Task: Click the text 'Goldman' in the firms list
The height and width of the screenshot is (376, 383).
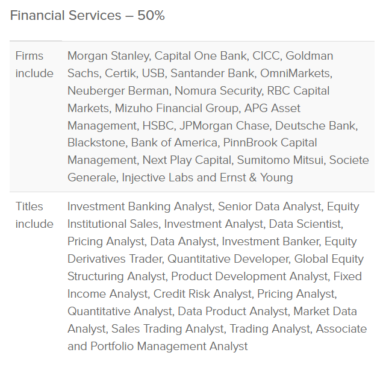Action: pyautogui.click(x=310, y=56)
